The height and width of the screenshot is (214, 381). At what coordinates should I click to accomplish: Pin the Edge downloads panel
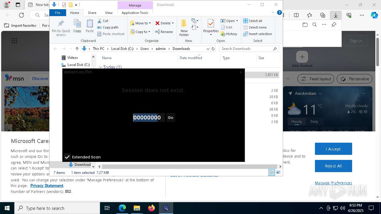[334, 25]
